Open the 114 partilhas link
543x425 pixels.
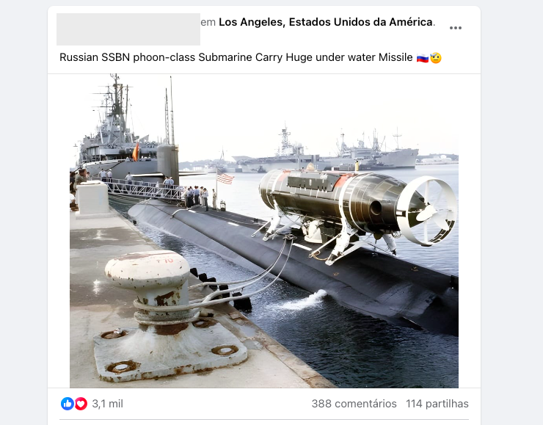[437, 404]
